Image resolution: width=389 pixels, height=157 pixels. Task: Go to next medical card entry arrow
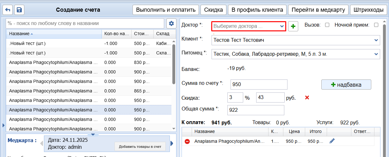pyautogui.click(x=172, y=143)
